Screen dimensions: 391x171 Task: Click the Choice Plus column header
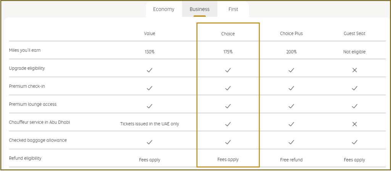coord(291,34)
